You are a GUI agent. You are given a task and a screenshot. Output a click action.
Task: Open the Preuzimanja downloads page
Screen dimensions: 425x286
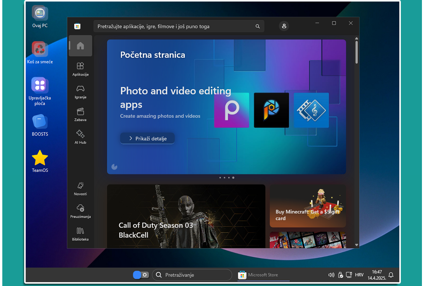pos(80,211)
